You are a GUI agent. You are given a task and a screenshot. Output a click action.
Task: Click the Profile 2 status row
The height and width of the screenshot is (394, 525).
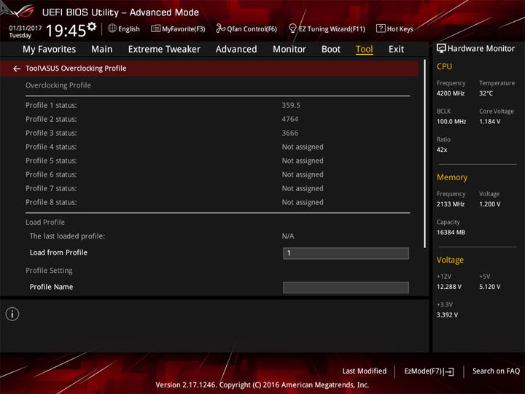coord(217,119)
